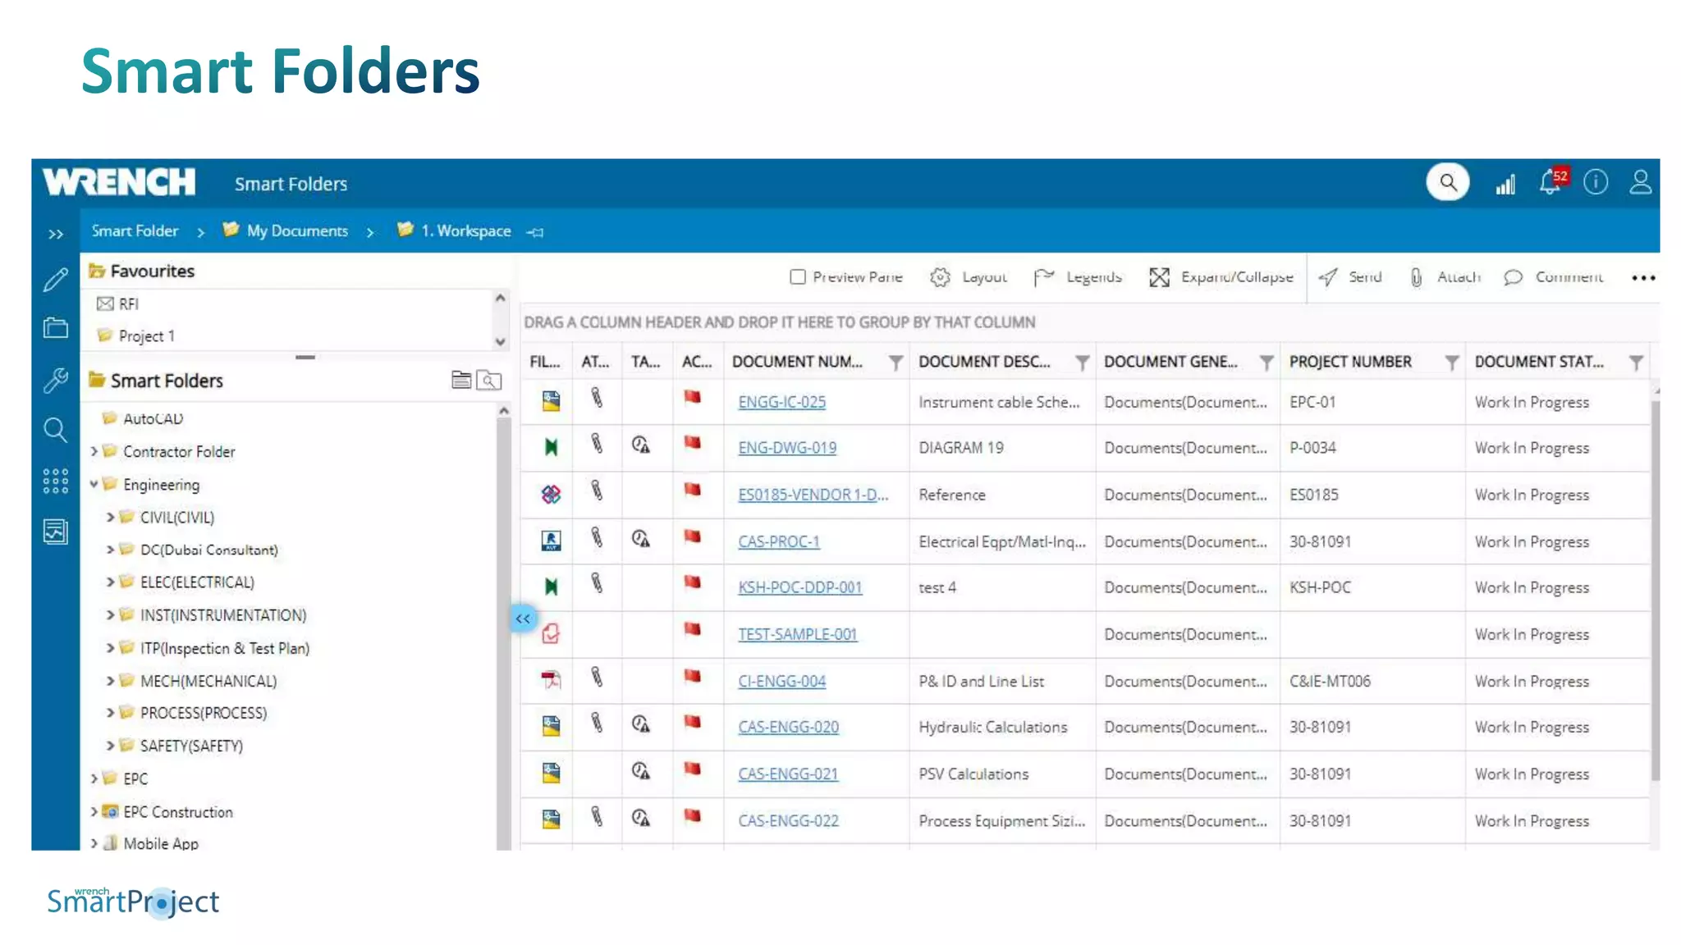Click the wrench tools icon in sidebar
The height and width of the screenshot is (945, 1681).
[x=55, y=380]
